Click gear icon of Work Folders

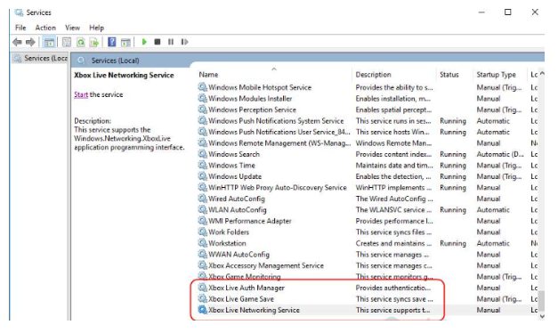tap(203, 231)
